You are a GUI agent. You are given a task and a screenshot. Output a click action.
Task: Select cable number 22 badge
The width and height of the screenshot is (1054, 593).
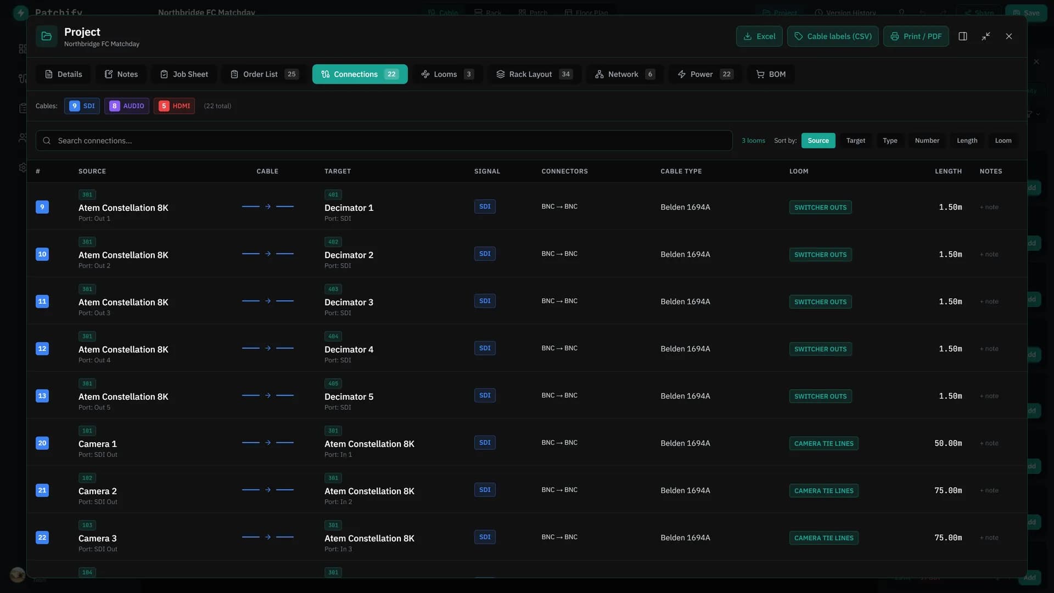[x=42, y=538]
